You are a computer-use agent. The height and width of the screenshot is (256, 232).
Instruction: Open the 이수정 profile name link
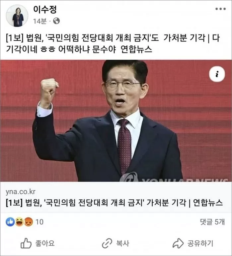point(45,9)
